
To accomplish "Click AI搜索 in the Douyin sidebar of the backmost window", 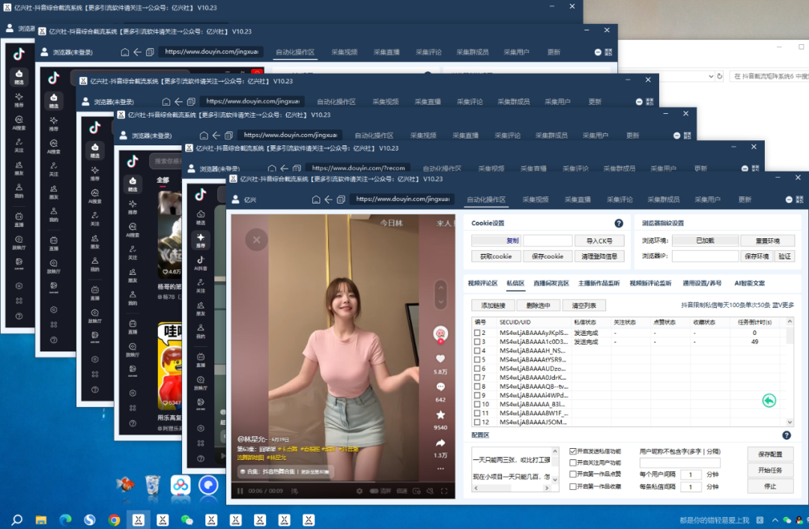I will 19,122.
